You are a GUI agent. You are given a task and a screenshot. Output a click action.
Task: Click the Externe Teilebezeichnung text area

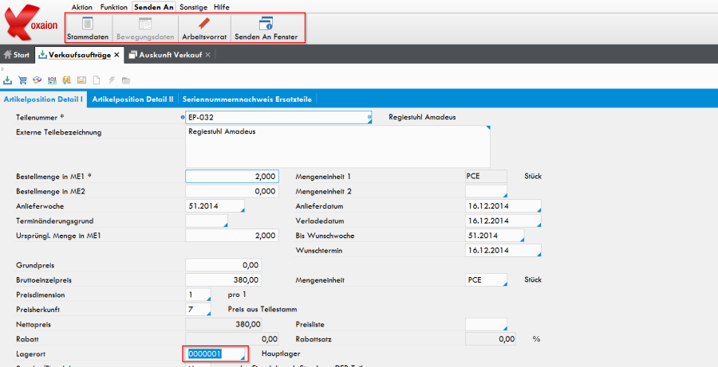click(x=338, y=146)
